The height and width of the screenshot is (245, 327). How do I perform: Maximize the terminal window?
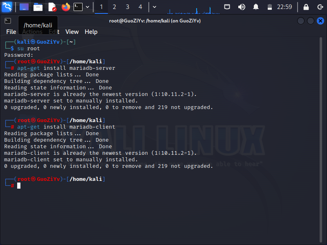click(x=311, y=21)
